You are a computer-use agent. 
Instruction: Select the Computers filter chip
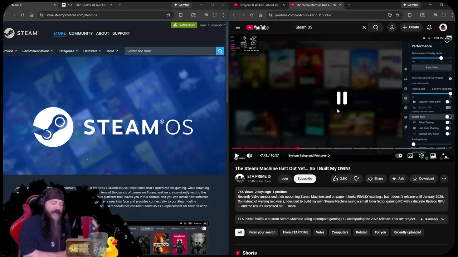(x=340, y=232)
